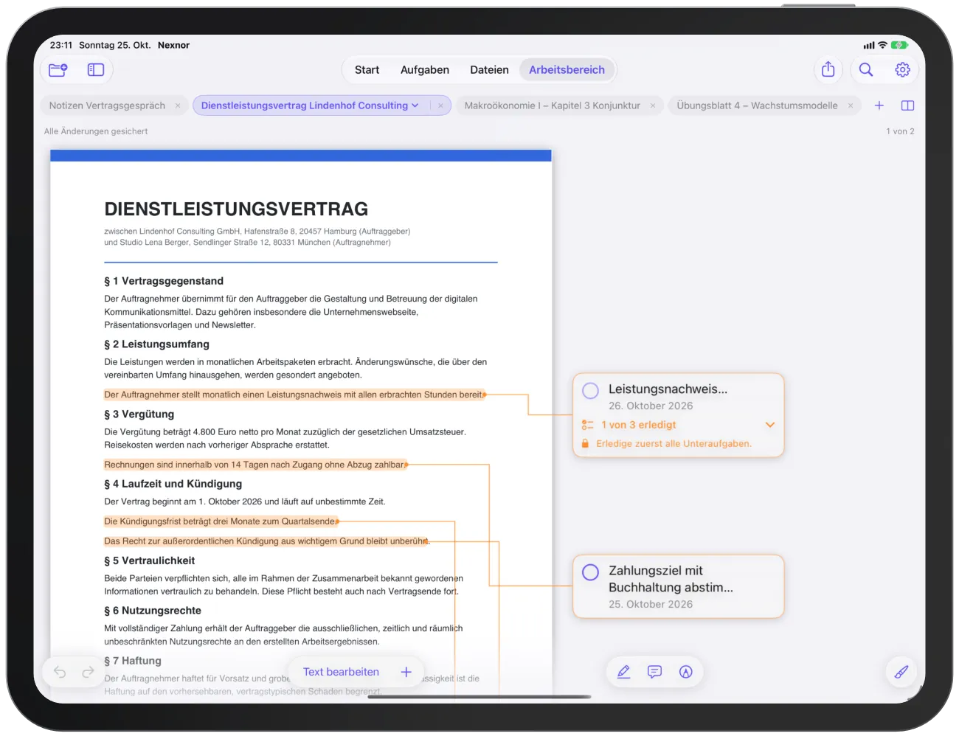Create a new folder with the folder-plus icon

pyautogui.click(x=58, y=70)
